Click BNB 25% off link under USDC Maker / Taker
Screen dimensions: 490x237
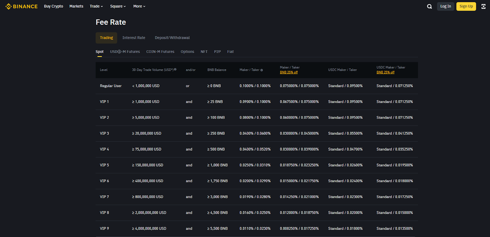click(x=386, y=72)
